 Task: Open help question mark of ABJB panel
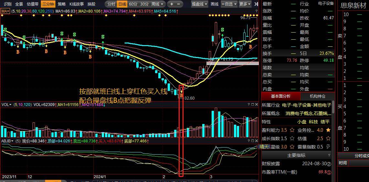[249, 141]
